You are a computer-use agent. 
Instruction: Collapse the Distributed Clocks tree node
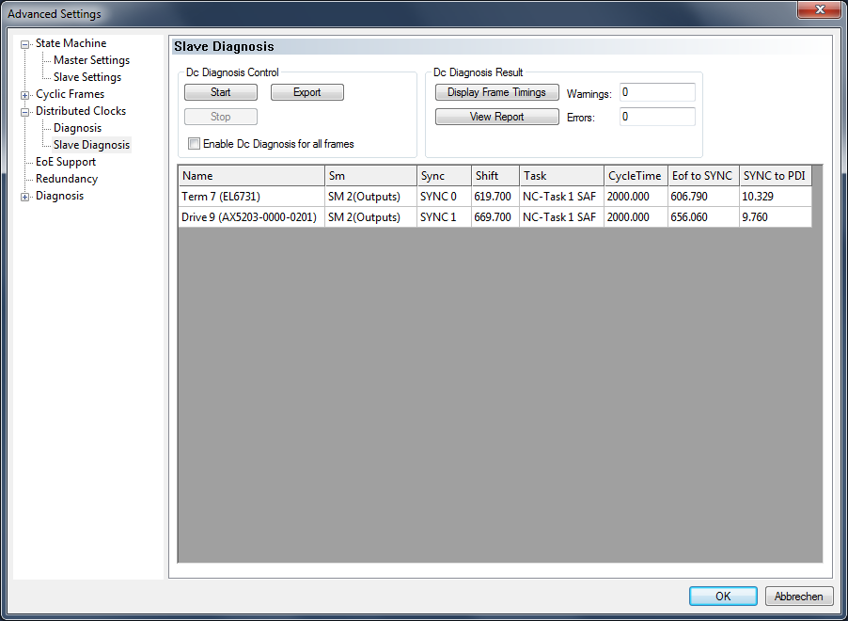coord(25,112)
